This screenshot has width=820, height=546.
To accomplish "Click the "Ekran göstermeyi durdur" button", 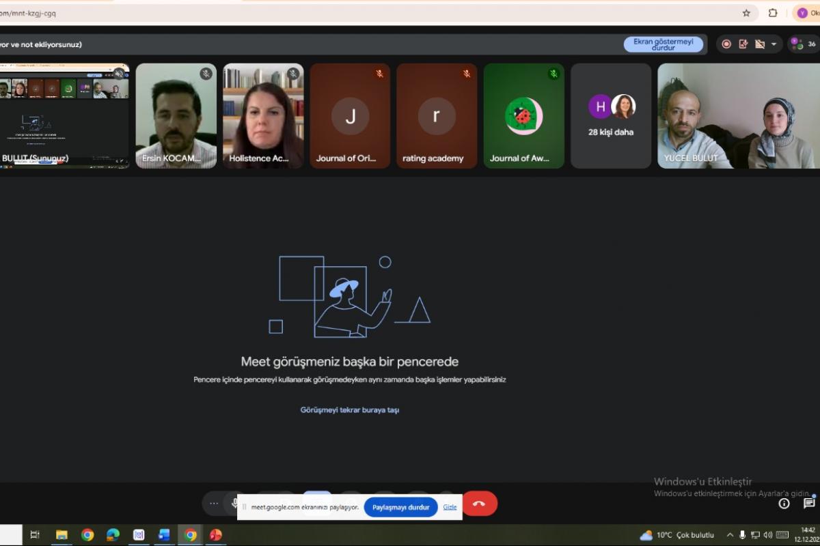I will [663, 44].
